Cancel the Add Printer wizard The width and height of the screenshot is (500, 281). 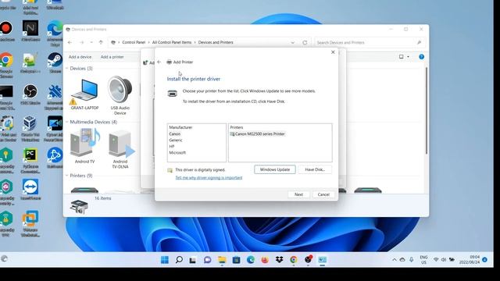[323, 194]
